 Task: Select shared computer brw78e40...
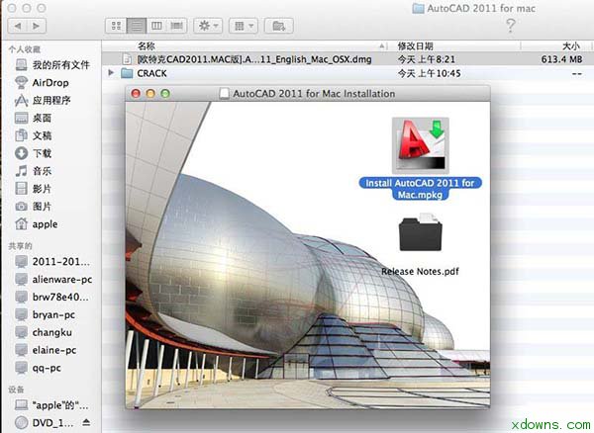pyautogui.click(x=51, y=298)
